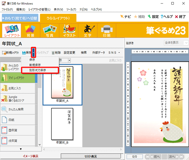This screenshot has height=160, width=189.
Task: Click the 0/0 page counter field
Action: [135, 157]
